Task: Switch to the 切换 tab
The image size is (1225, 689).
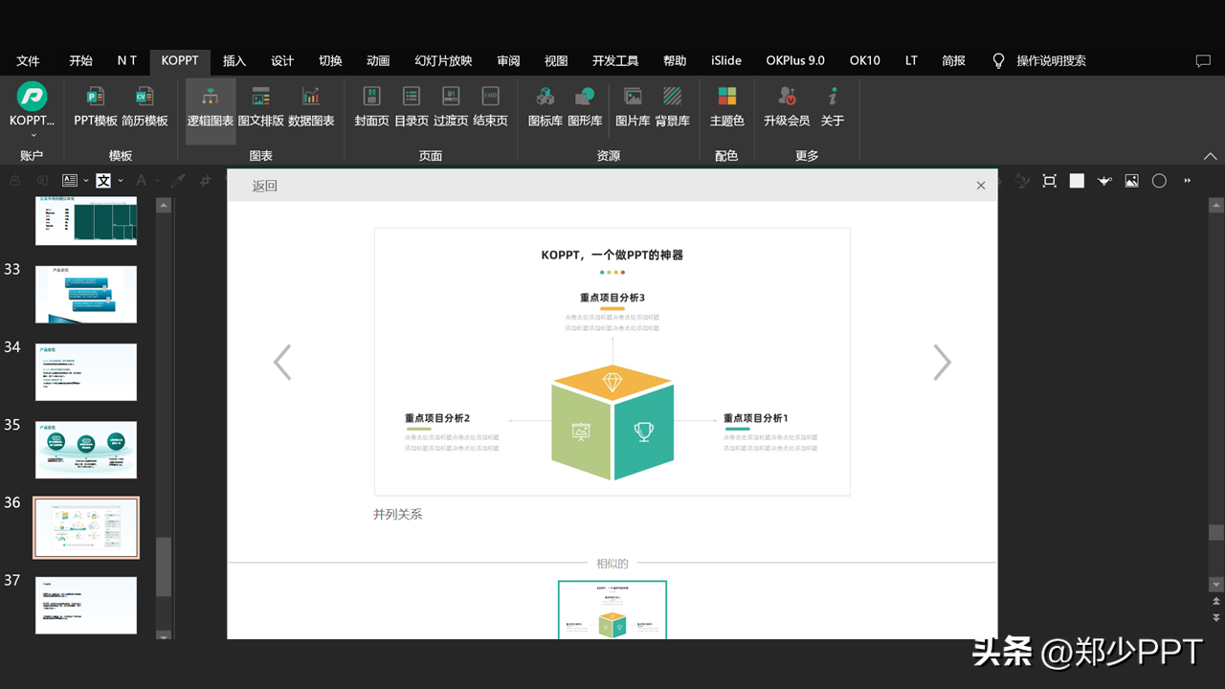Action: (x=330, y=60)
